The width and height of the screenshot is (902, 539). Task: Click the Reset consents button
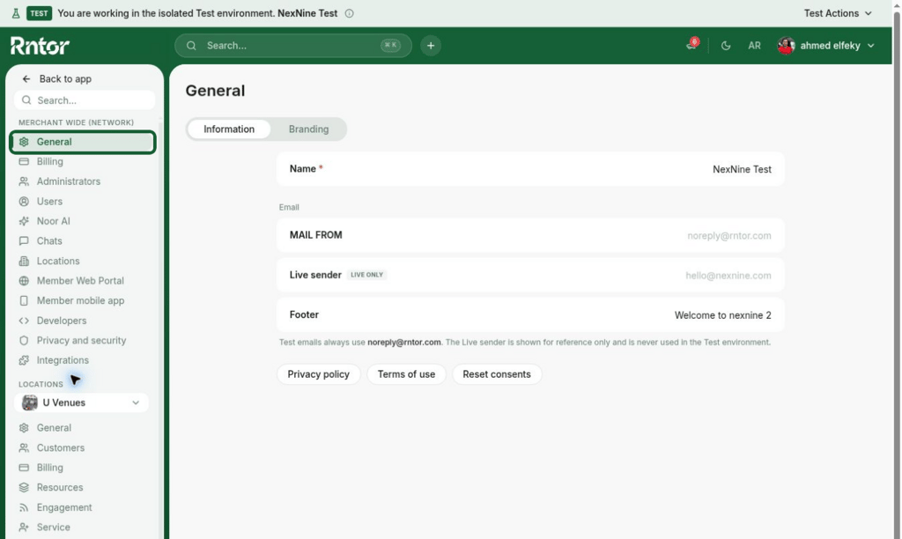tap(497, 374)
